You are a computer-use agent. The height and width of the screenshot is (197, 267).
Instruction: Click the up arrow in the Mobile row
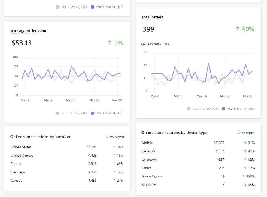click(245, 143)
